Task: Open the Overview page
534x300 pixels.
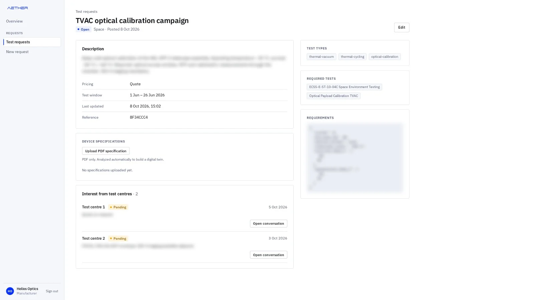Action: (x=14, y=21)
